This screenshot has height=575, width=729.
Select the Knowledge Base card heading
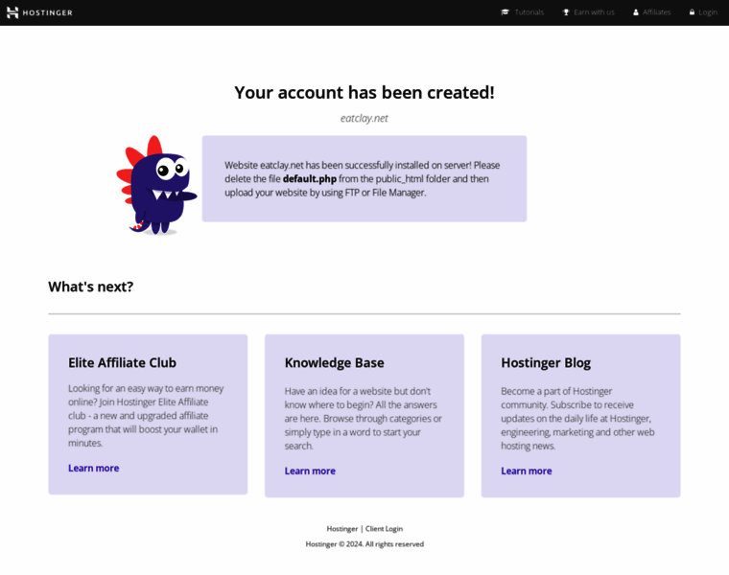coord(334,363)
